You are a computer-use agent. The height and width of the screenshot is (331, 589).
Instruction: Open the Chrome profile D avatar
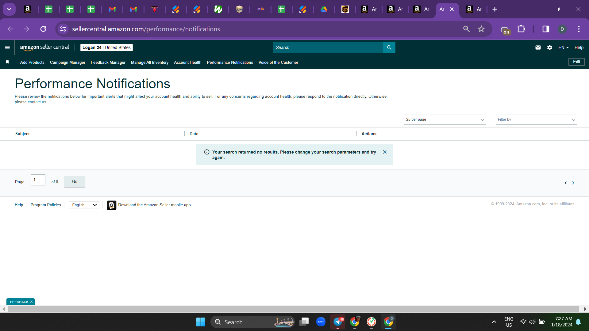click(x=562, y=29)
